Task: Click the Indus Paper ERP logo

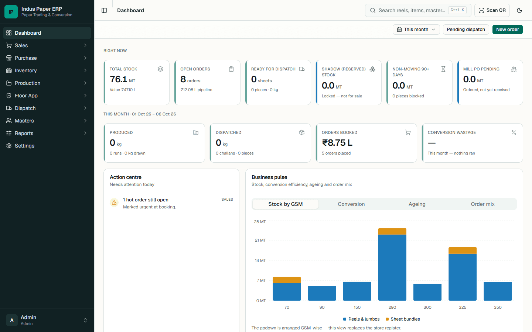Action: pos(11,12)
